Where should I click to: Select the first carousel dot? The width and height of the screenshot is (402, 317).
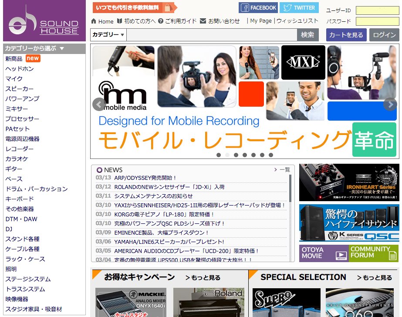pyautogui.click(x=219, y=155)
